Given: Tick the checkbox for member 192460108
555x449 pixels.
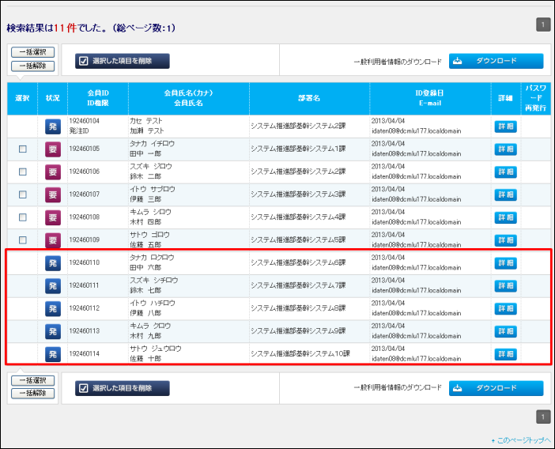Looking at the screenshot, I should click(x=22, y=217).
